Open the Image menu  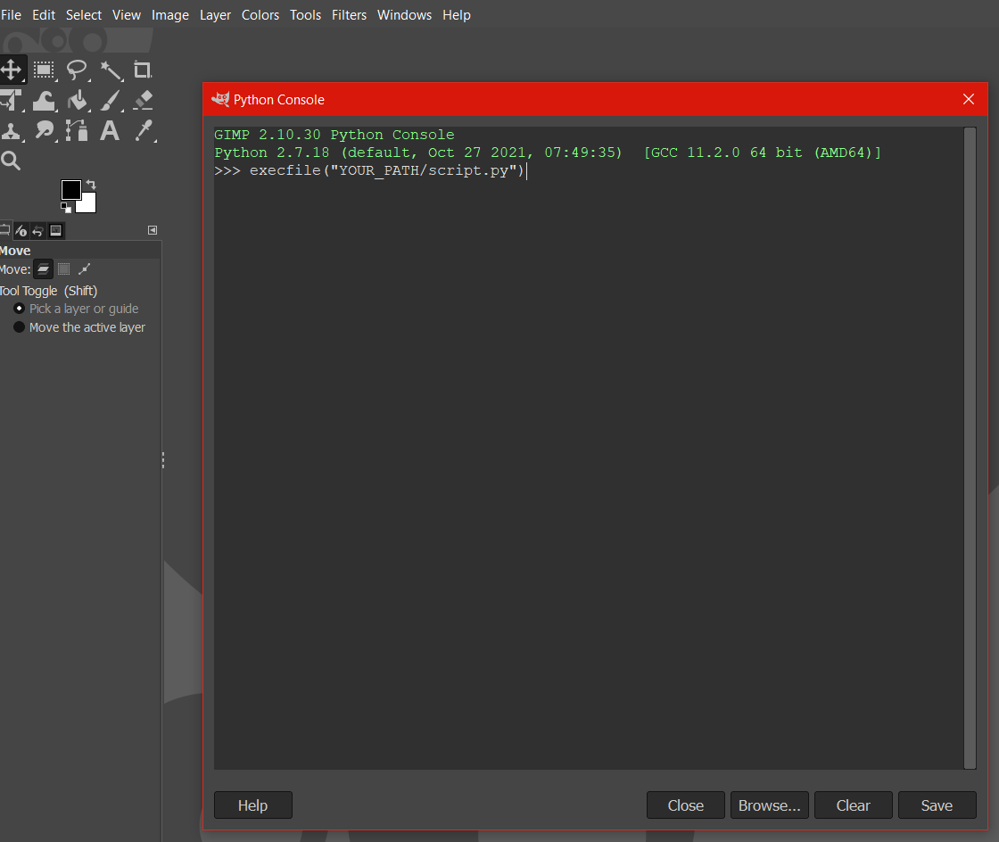[x=170, y=14]
